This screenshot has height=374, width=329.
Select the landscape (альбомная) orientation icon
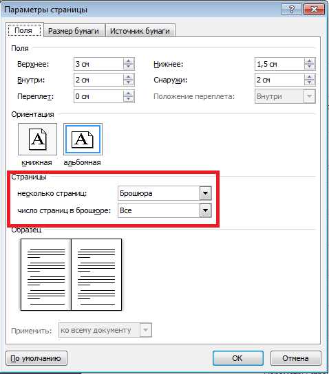83,139
